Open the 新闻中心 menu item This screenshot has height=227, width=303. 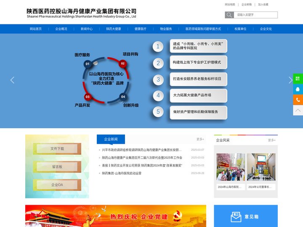click(87, 29)
